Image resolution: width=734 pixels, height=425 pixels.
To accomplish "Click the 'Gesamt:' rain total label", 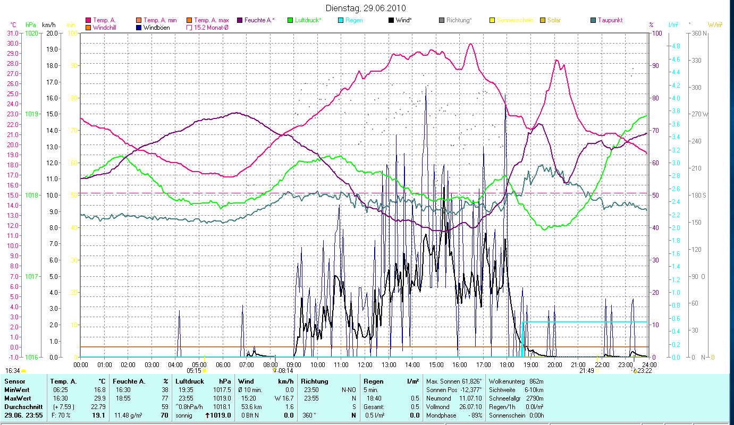I will tap(374, 407).
